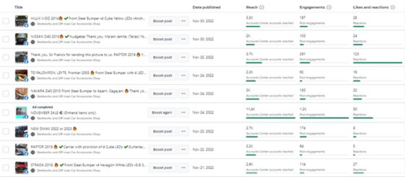This screenshot has height=177, width=405.
Task: Tick the checkbox for NOVEMBER SALE post
Action: coord(6,113)
